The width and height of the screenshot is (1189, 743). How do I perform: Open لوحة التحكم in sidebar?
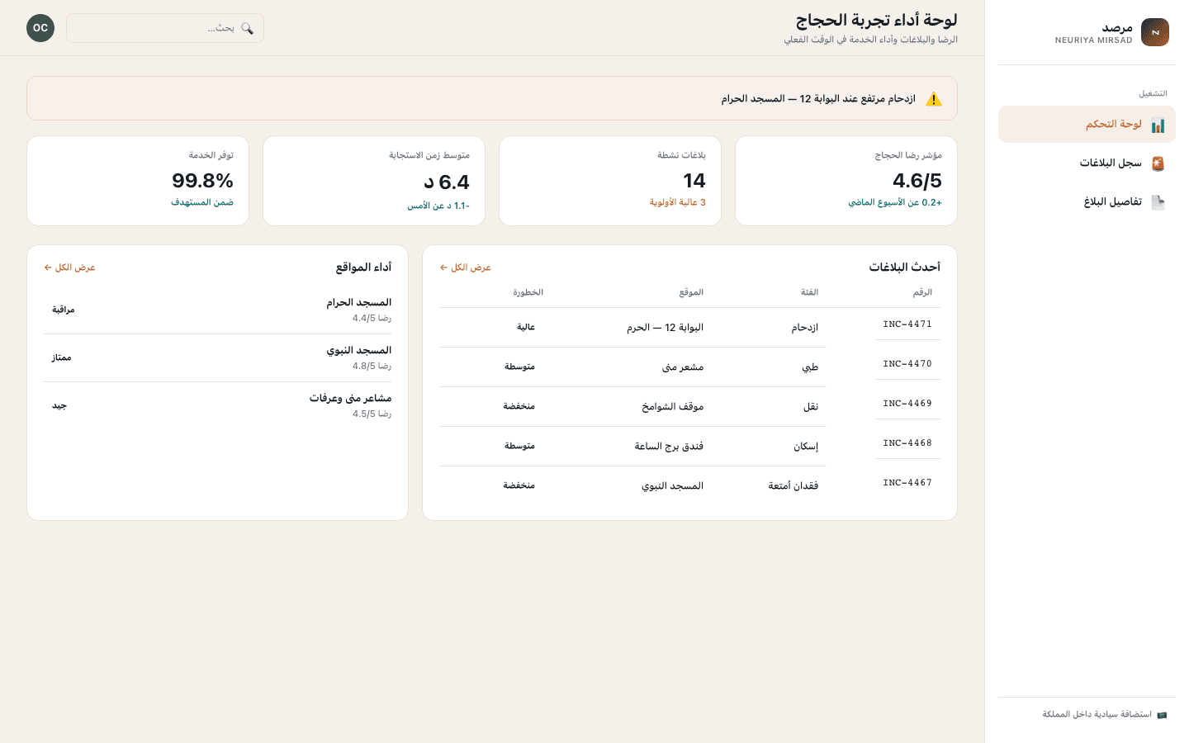click(x=1087, y=124)
